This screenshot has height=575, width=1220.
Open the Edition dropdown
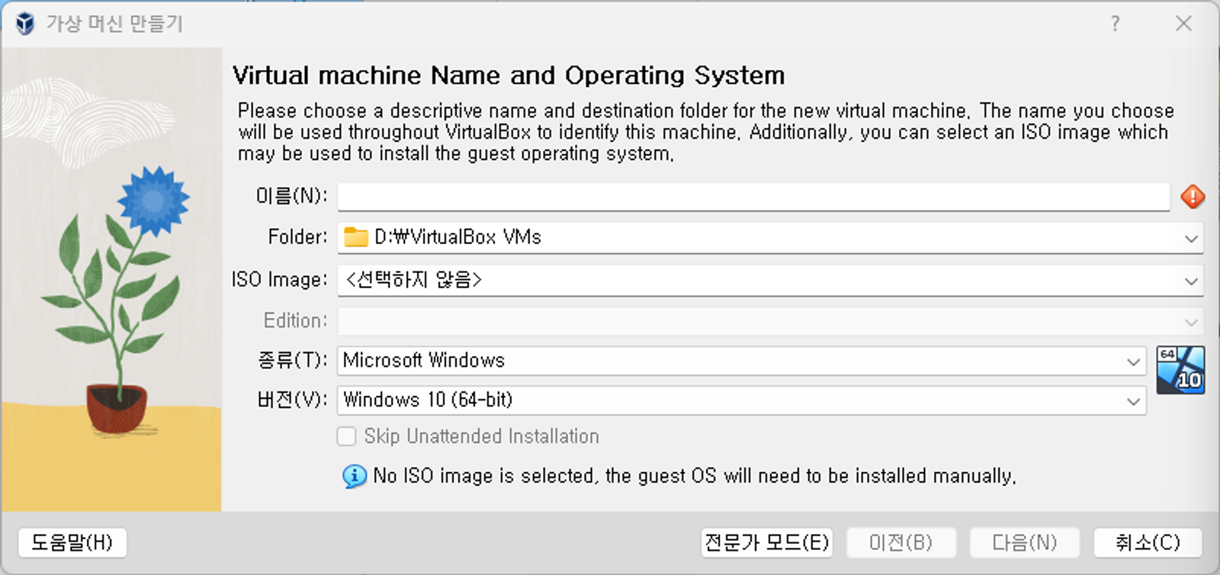pyautogui.click(x=770, y=321)
